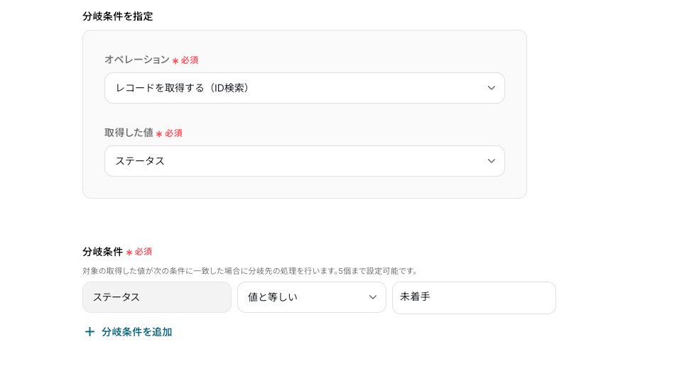
Task: Click the 分岐条件を指定 heading
Action: coord(117,16)
